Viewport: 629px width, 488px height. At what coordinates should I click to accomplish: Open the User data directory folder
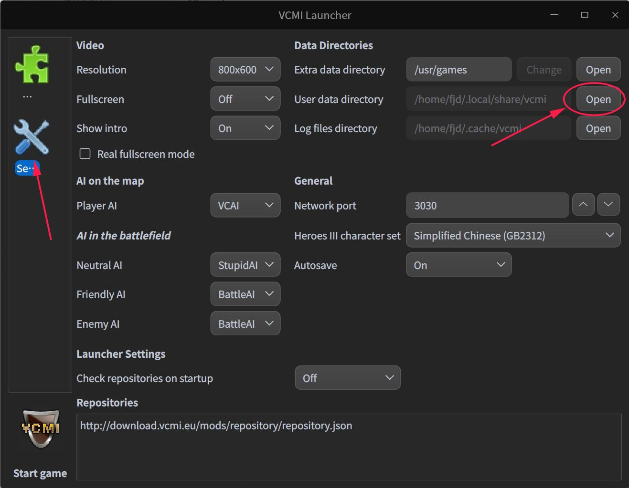coord(598,99)
